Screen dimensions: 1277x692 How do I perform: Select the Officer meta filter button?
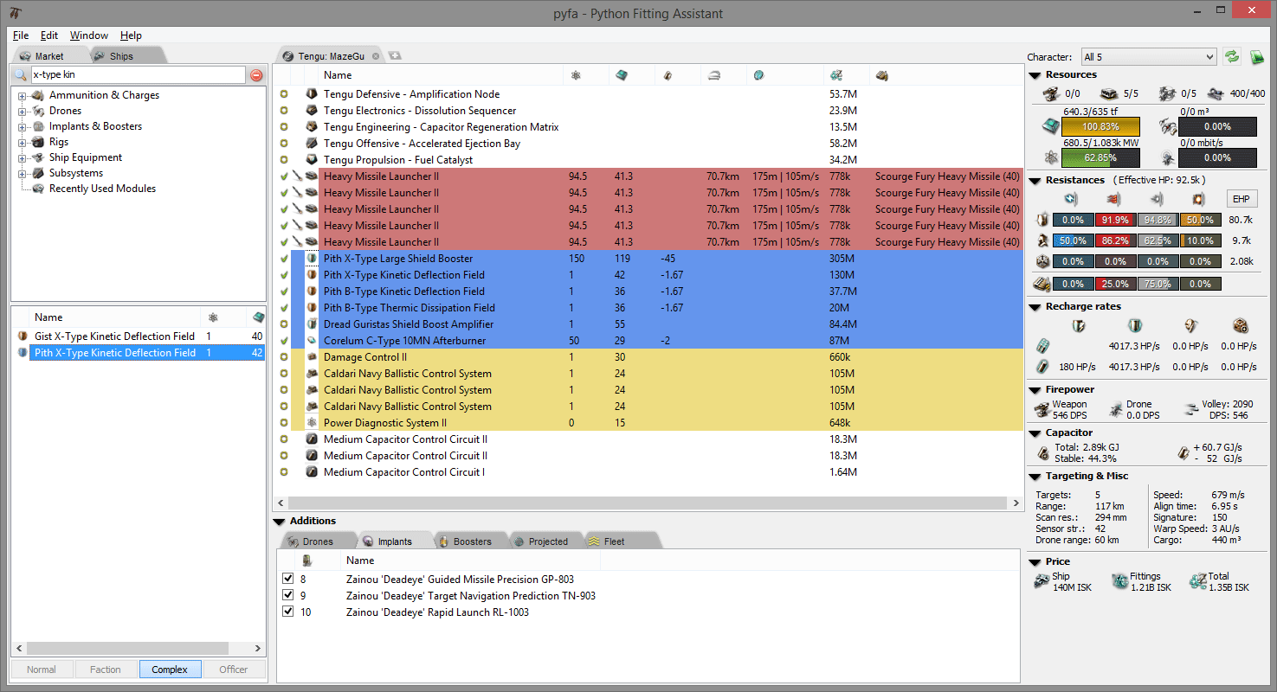(x=234, y=669)
